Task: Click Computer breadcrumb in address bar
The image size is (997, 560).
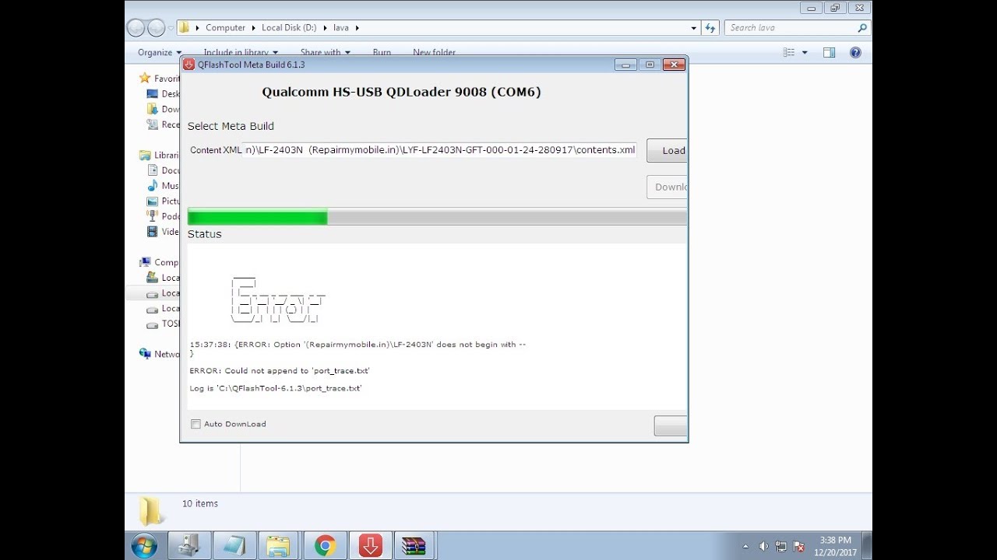Action: pos(225,28)
